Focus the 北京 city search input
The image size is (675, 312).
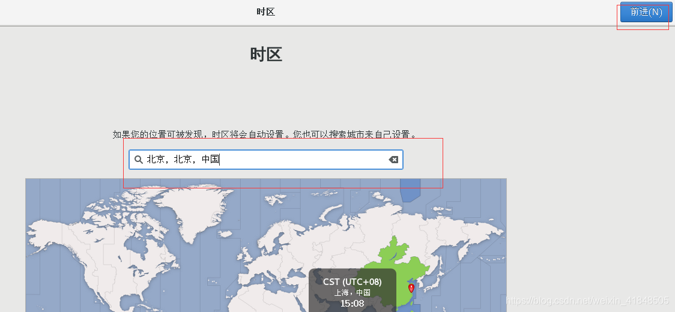(x=266, y=160)
